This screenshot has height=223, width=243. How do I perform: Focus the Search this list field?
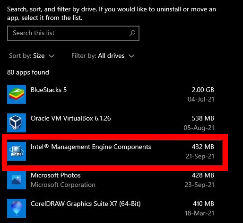tap(73, 33)
